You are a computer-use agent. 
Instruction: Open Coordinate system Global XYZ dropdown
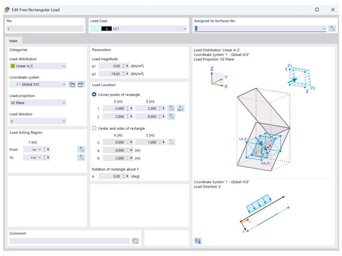pyautogui.click(x=64, y=84)
